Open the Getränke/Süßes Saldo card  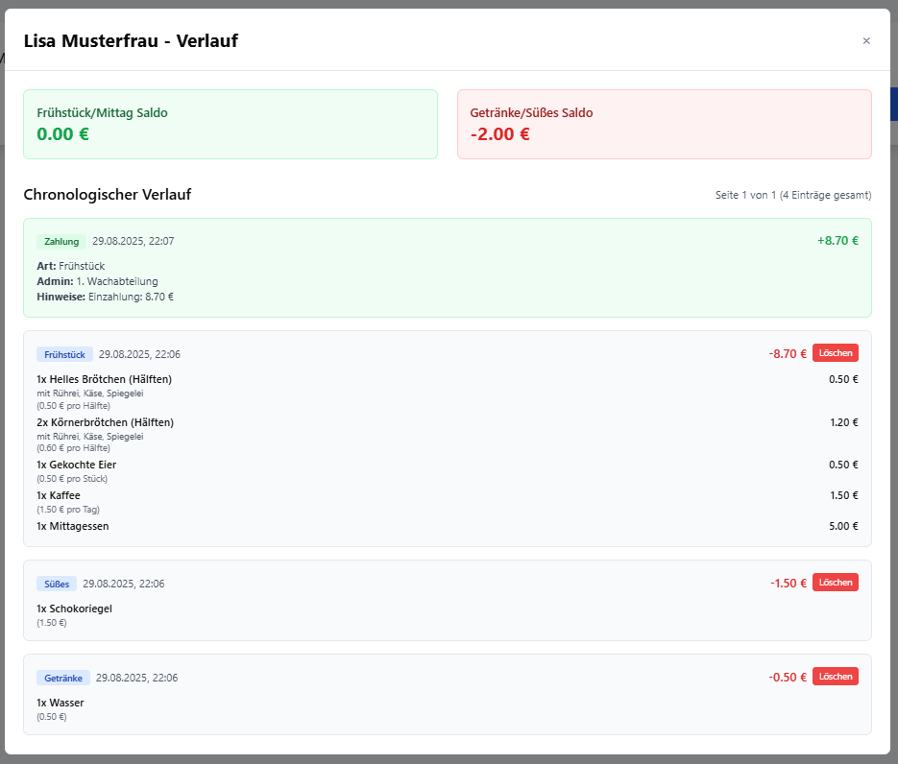664,125
